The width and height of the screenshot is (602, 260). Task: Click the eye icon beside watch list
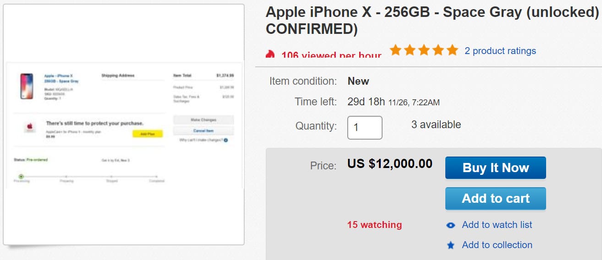pyautogui.click(x=451, y=225)
